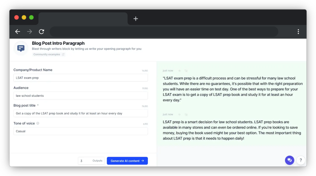The width and height of the screenshot is (316, 176).
Task: Click the yellow minimize window button
Action: [24, 18]
